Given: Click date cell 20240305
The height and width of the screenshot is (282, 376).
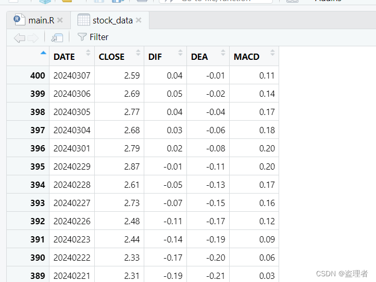Looking at the screenshot, I should [x=72, y=112].
